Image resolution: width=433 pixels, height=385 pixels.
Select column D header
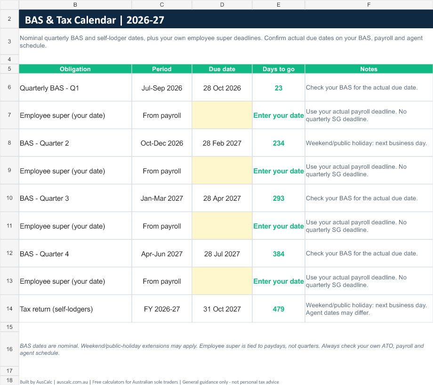click(222, 5)
